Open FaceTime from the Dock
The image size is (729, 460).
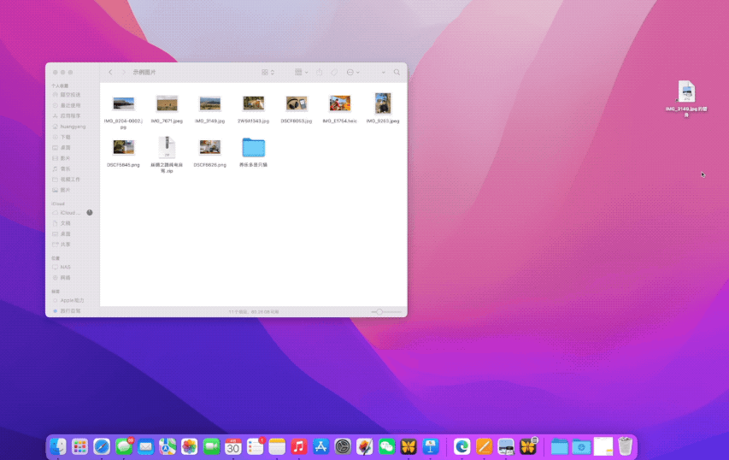(x=211, y=446)
